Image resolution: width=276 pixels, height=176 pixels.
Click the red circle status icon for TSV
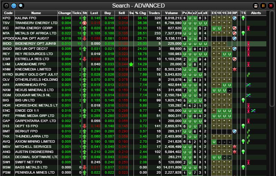(x=85, y=23)
